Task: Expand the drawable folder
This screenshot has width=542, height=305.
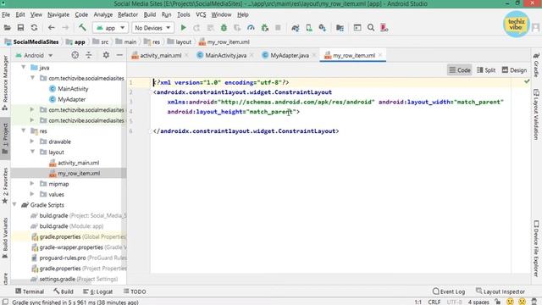Action: (x=32, y=141)
